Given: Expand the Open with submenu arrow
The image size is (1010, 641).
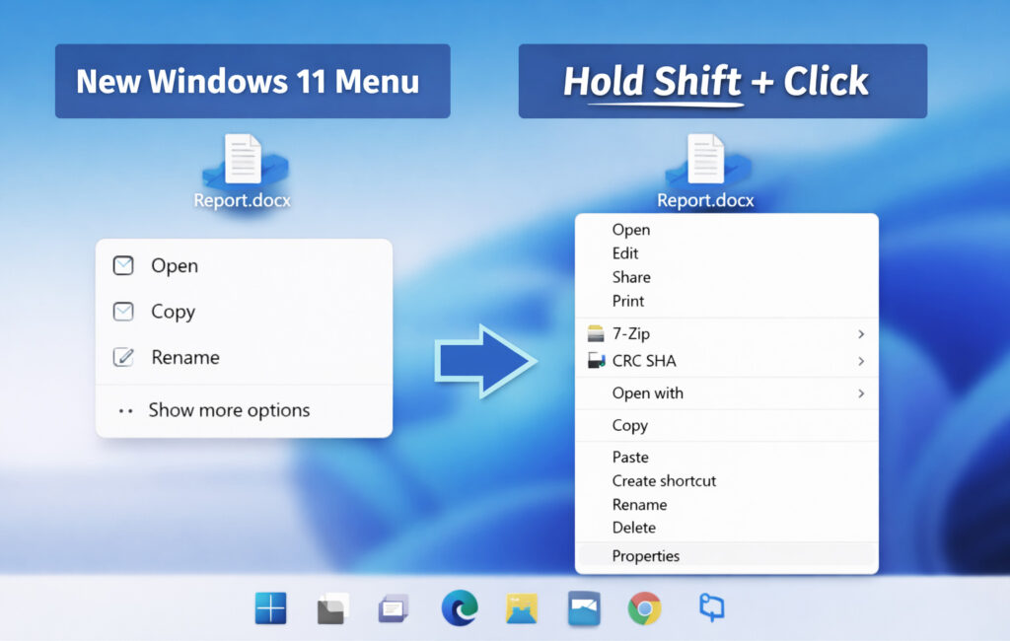Looking at the screenshot, I should point(861,393).
